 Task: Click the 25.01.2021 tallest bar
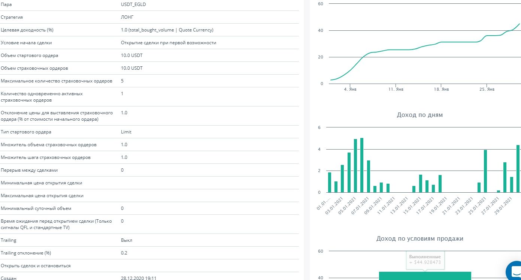point(485,171)
